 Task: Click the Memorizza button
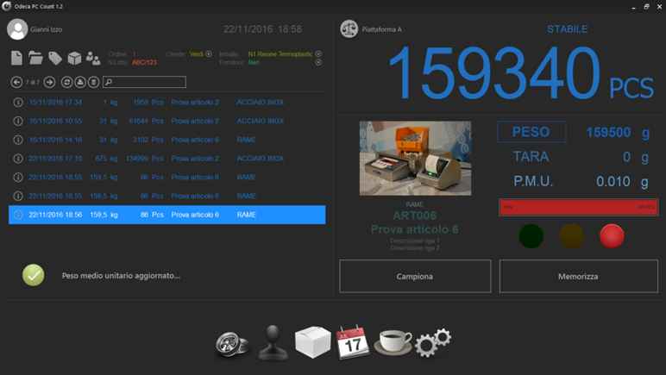(x=579, y=276)
